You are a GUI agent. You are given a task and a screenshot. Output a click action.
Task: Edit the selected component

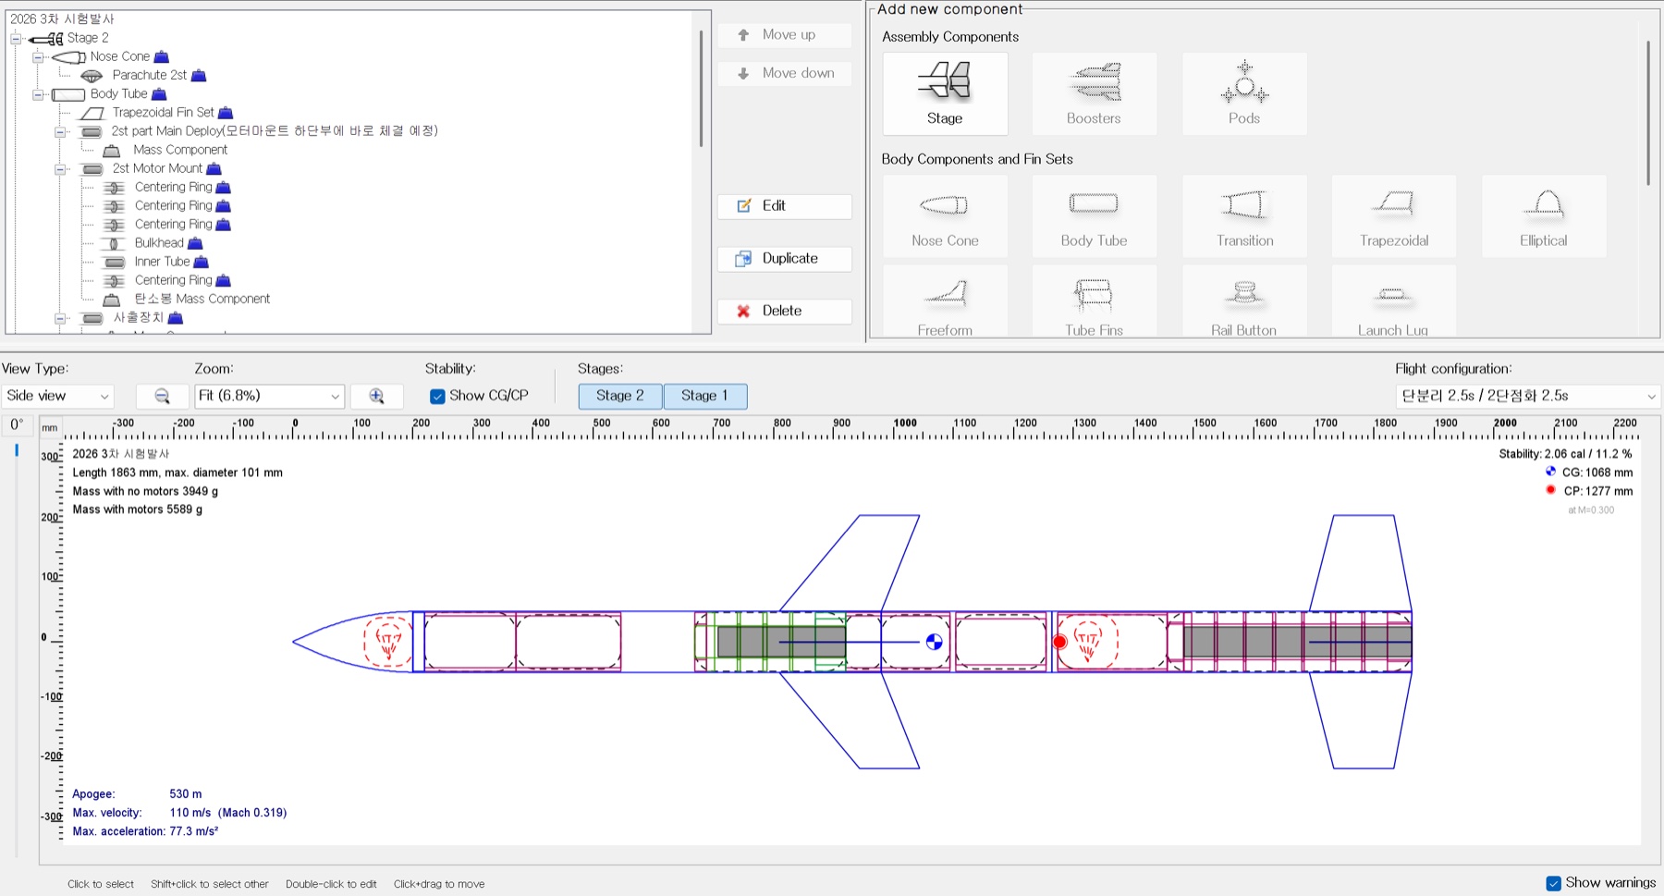[785, 206]
